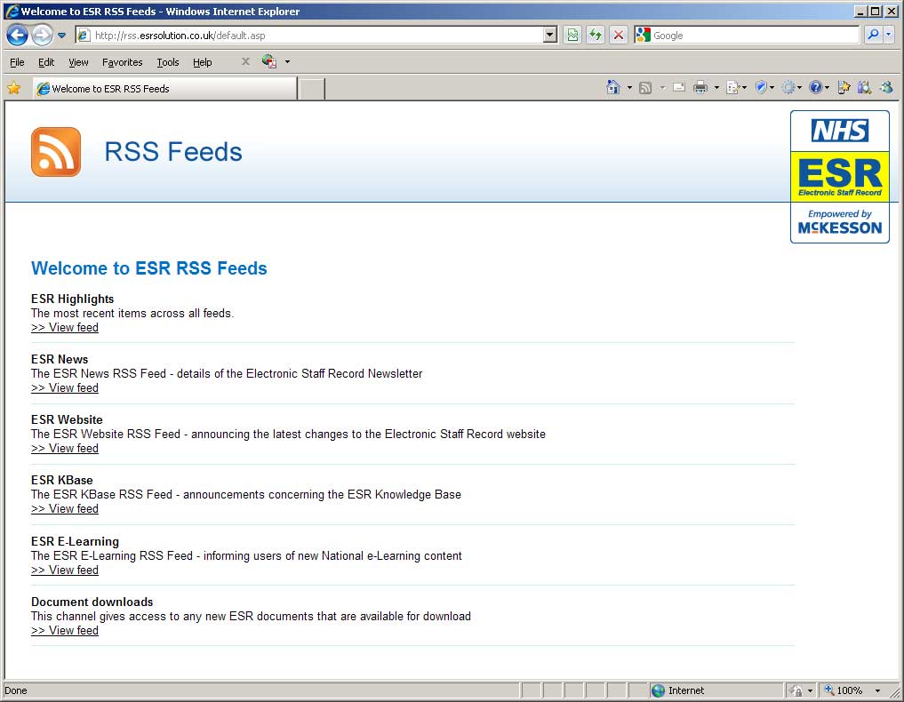The image size is (904, 702).
Task: Expand the Home button dropdown arrow
Action: click(629, 88)
